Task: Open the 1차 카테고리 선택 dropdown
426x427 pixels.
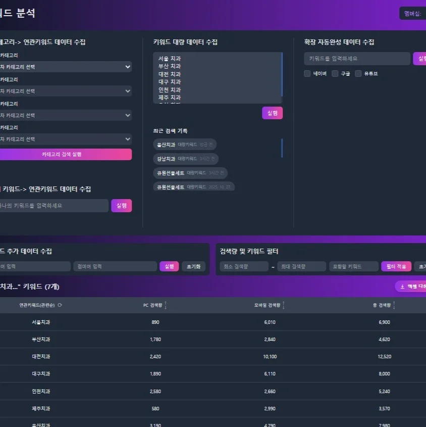Action: [x=66, y=66]
